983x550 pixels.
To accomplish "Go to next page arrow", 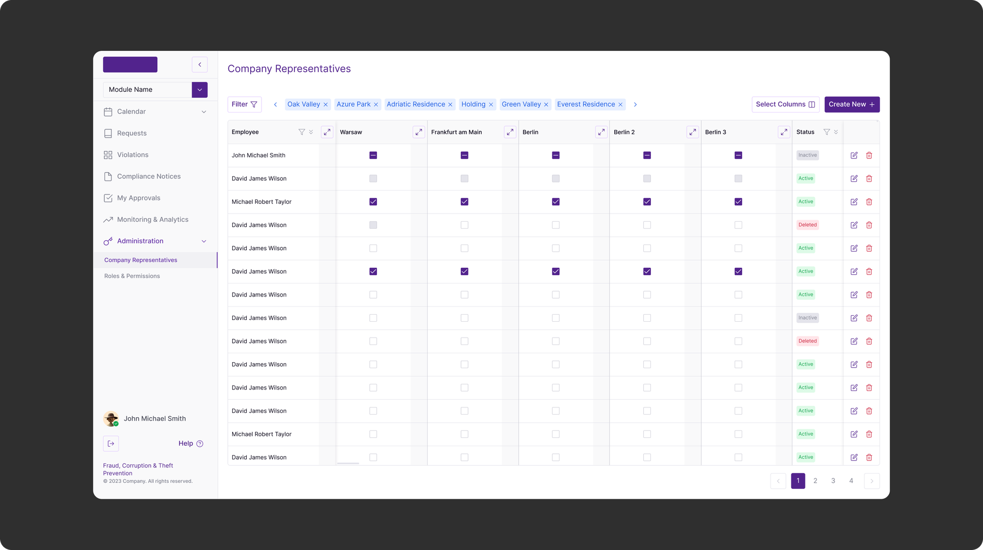I will tap(872, 481).
